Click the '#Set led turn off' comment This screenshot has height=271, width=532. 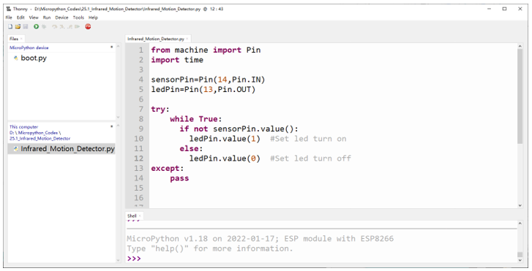pyautogui.click(x=310, y=159)
